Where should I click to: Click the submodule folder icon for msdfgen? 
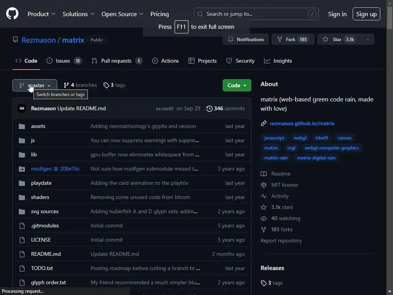(x=22, y=169)
